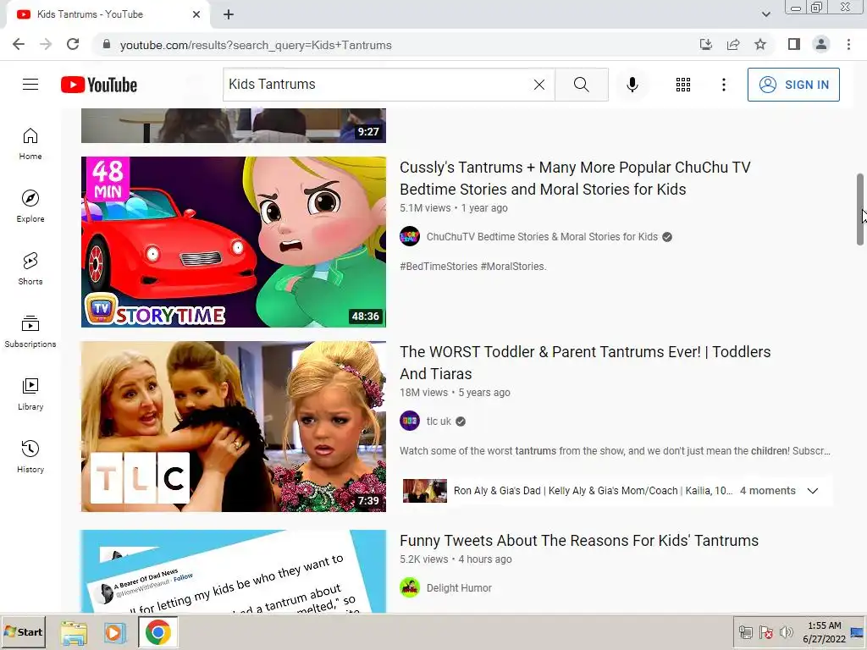Click the address bar URL
Screen dimensions: 867x650
point(256,46)
